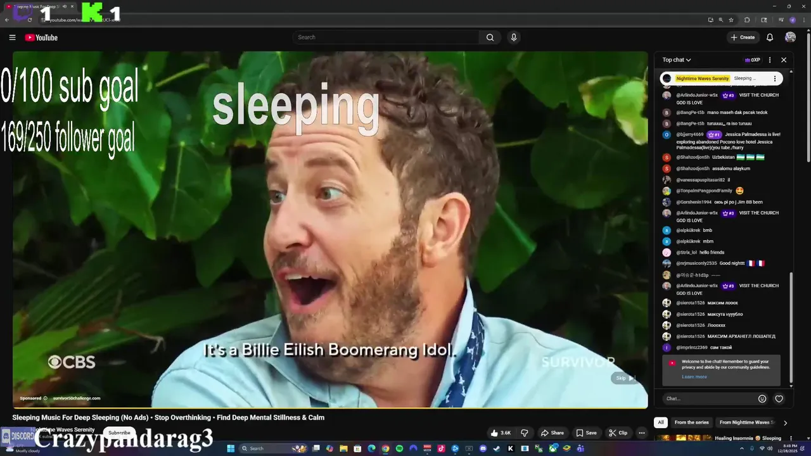The width and height of the screenshot is (811, 456).
Task: Save the video with the Save button
Action: [586, 433]
